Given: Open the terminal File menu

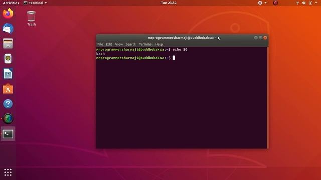Looking at the screenshot, I should 100,44.
